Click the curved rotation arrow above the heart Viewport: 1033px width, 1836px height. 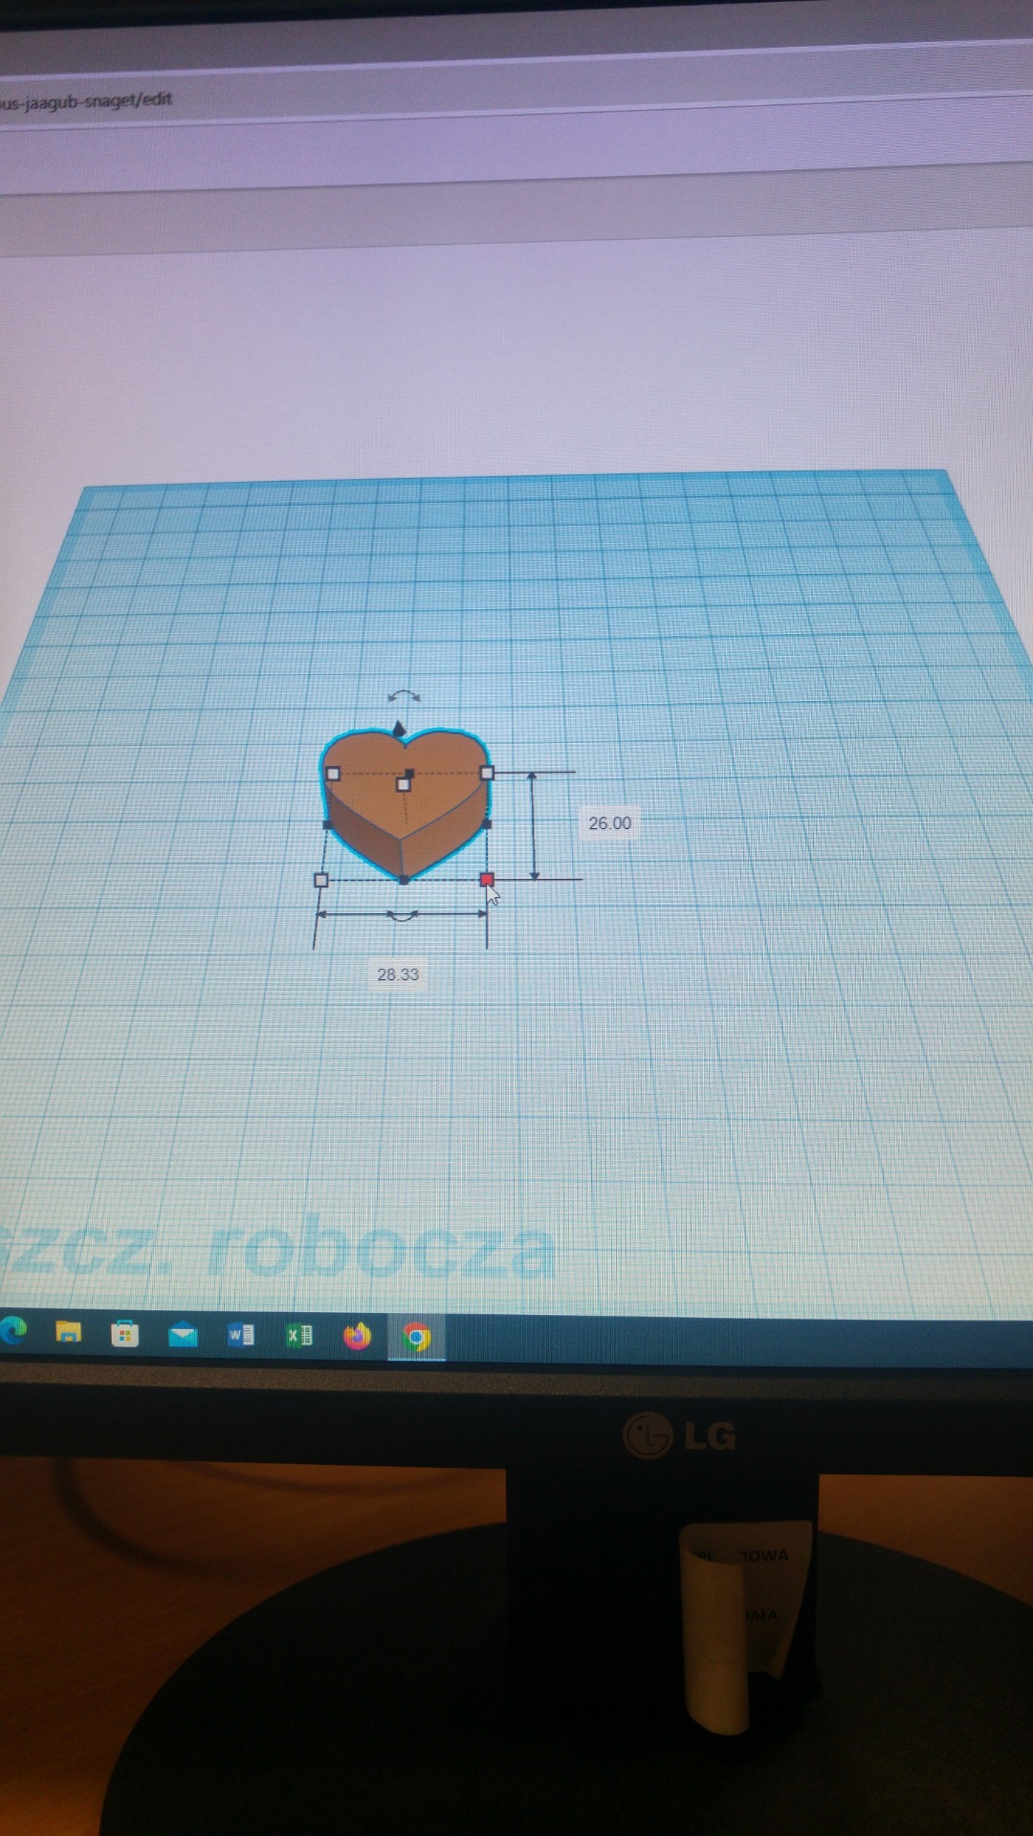404,696
